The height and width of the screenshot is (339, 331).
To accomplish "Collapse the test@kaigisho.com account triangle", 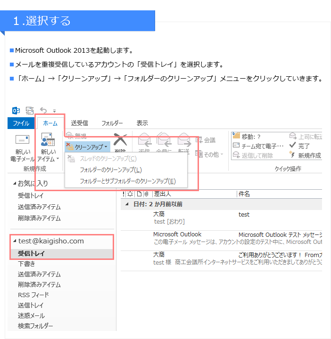I will (15, 241).
